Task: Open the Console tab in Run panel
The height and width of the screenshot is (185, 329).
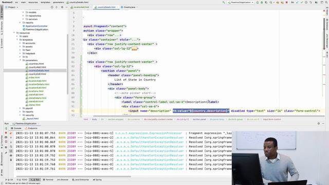Action: tap(16, 128)
